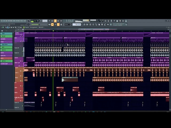Open the Playlist view button
This screenshot has width=171, height=128.
(84, 25)
